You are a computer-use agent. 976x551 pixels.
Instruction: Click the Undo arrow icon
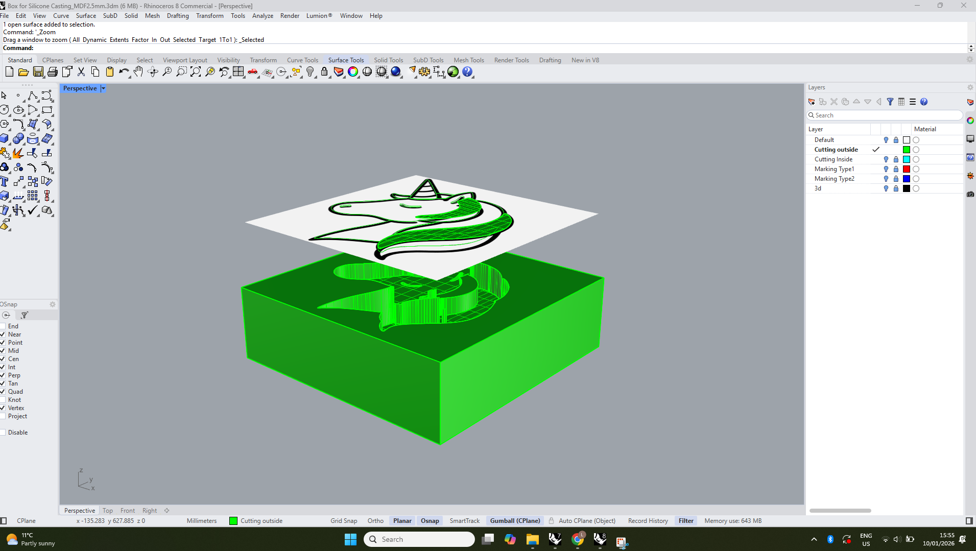coord(123,72)
